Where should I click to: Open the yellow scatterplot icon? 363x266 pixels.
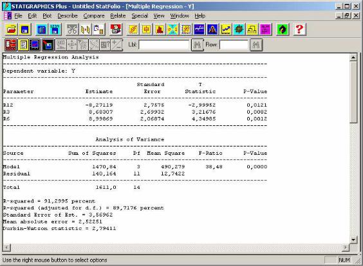133,30
